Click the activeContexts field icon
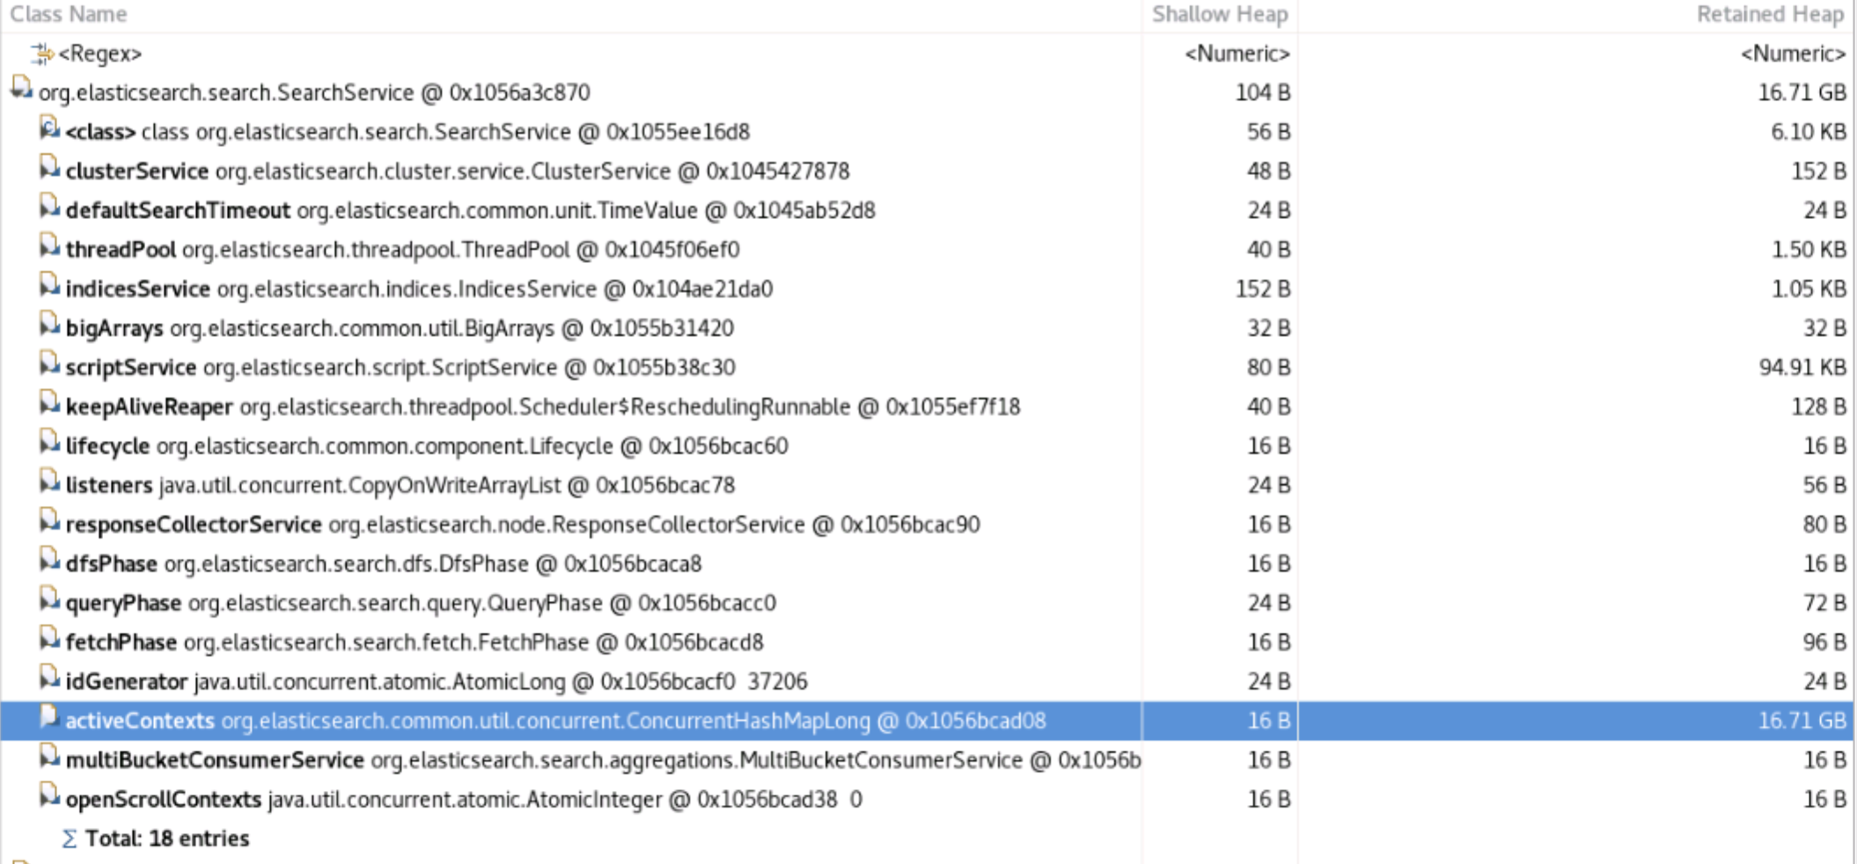 coord(49,717)
